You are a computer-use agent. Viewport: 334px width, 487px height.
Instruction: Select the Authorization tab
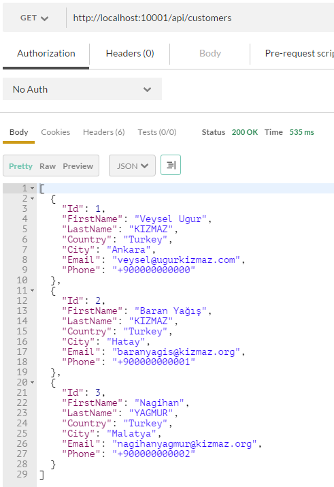pos(46,53)
